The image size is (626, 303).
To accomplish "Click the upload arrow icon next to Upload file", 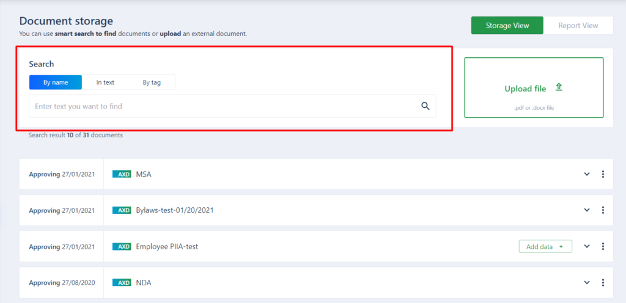I will tap(559, 87).
